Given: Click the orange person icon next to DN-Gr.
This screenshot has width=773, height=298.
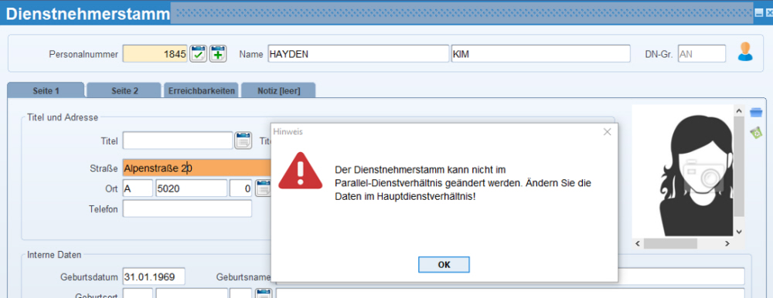Looking at the screenshot, I should click(745, 52).
